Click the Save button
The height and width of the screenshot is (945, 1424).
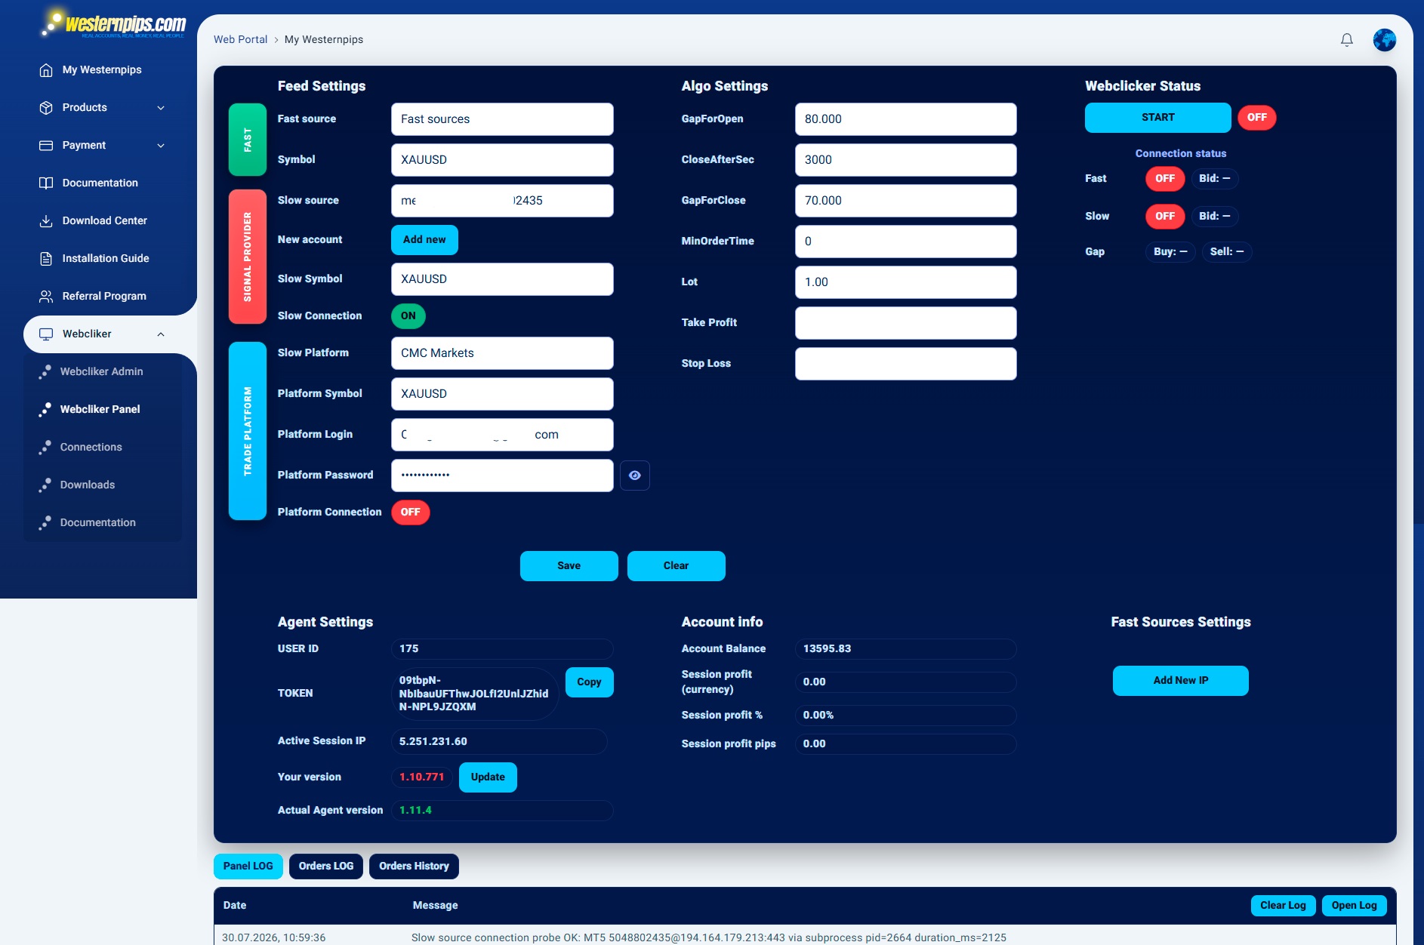(569, 566)
